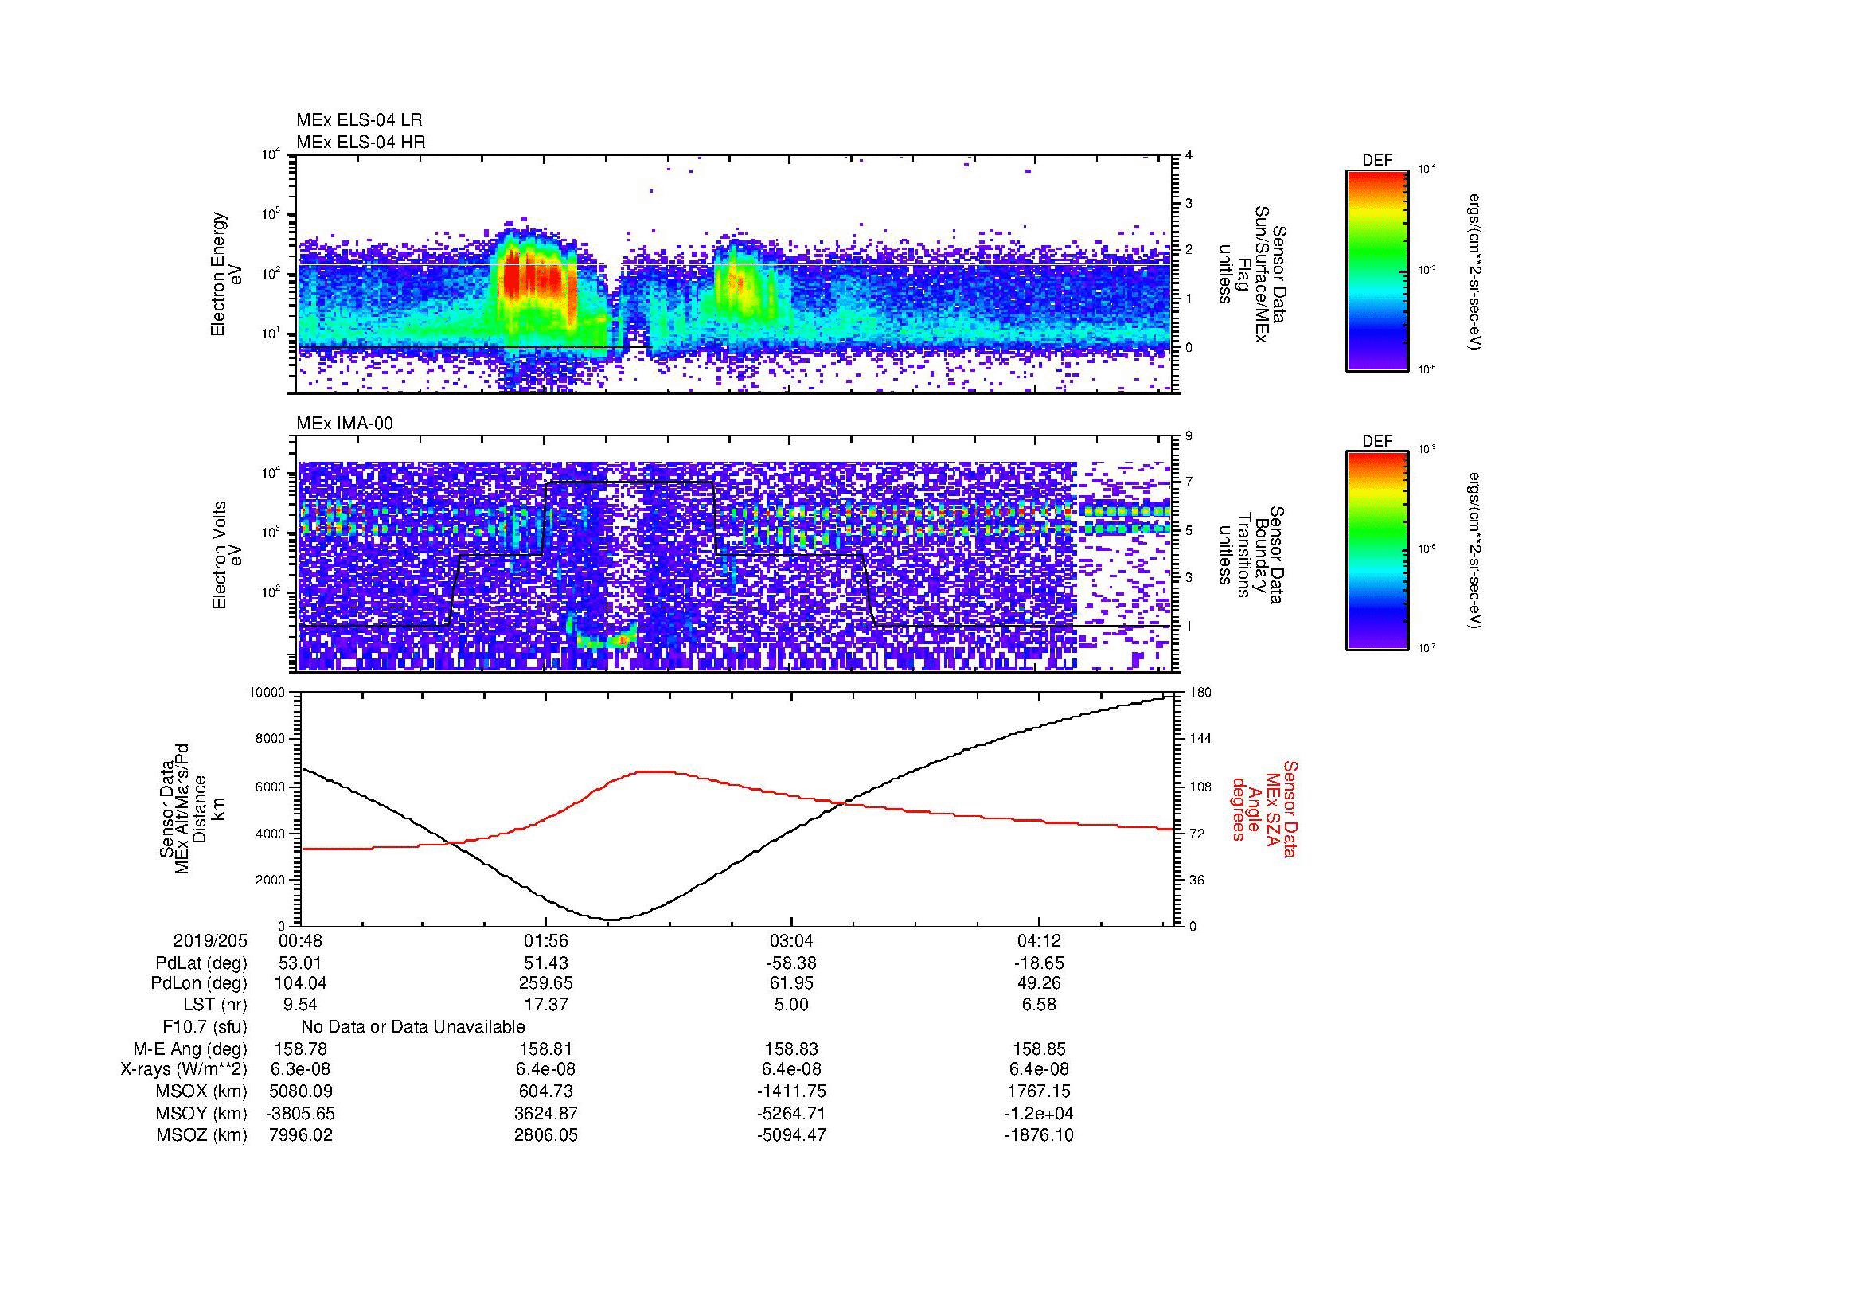Click the 04:12 time tick label
1862x1316 pixels.
click(1039, 941)
